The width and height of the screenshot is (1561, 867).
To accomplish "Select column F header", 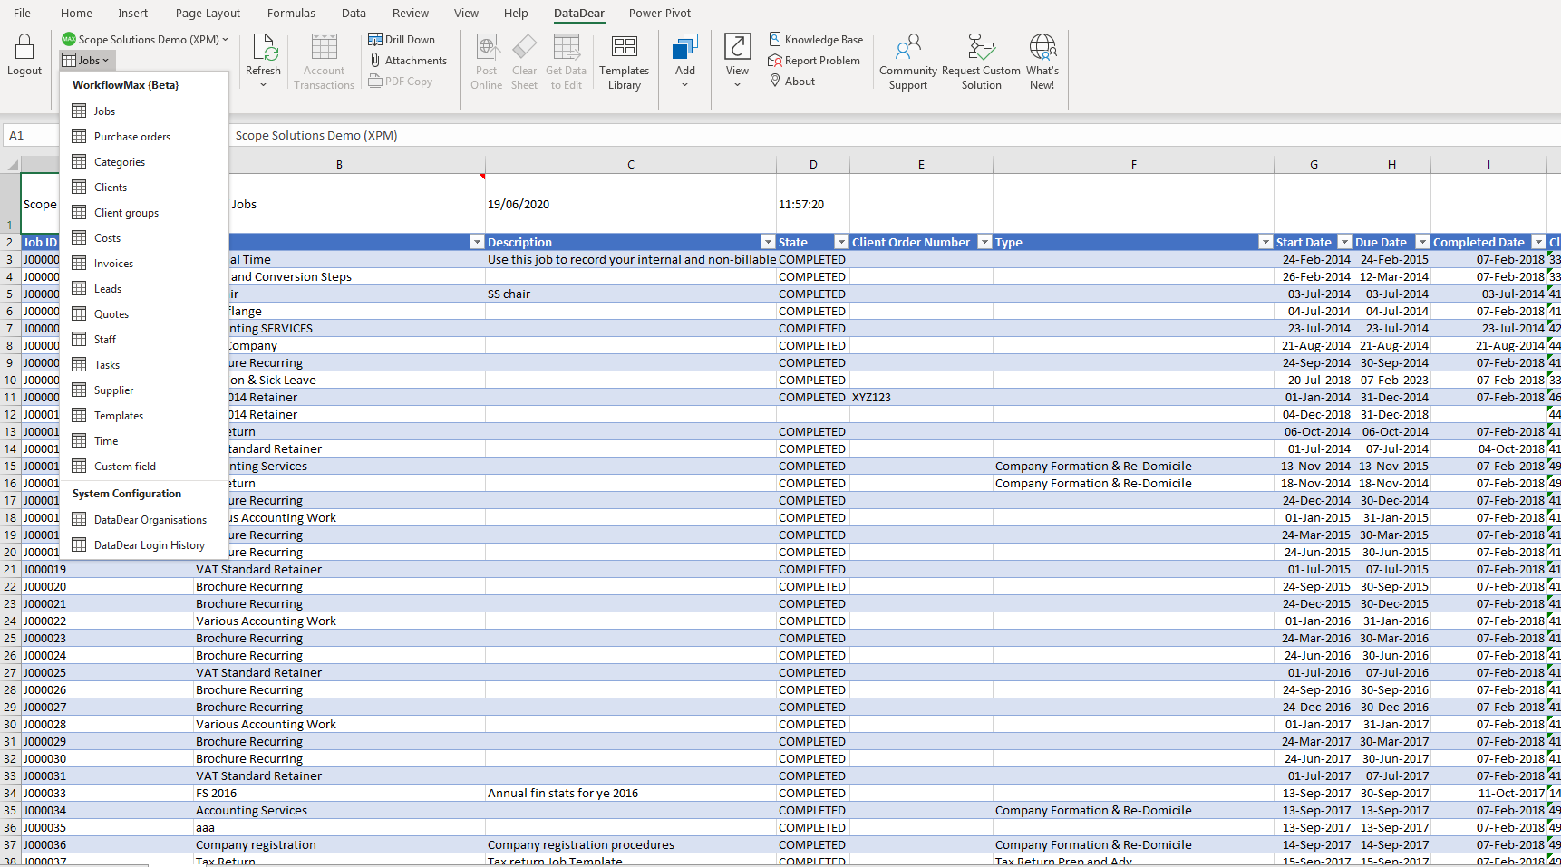I will [x=1133, y=164].
